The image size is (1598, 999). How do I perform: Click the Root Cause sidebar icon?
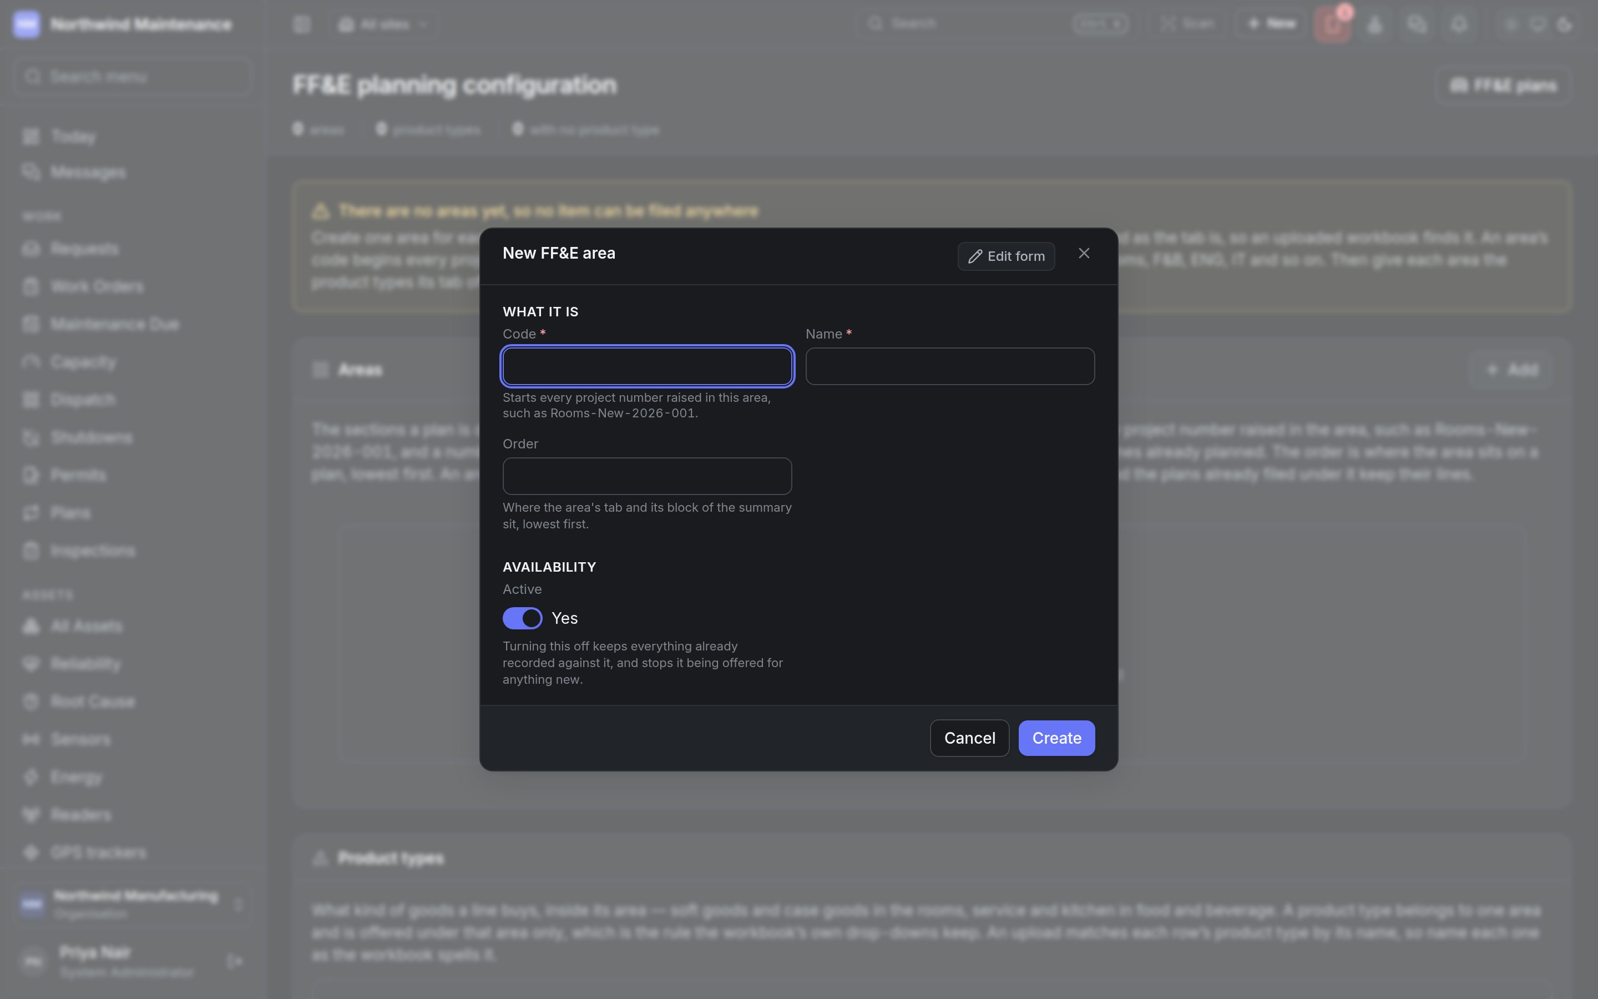click(x=31, y=701)
